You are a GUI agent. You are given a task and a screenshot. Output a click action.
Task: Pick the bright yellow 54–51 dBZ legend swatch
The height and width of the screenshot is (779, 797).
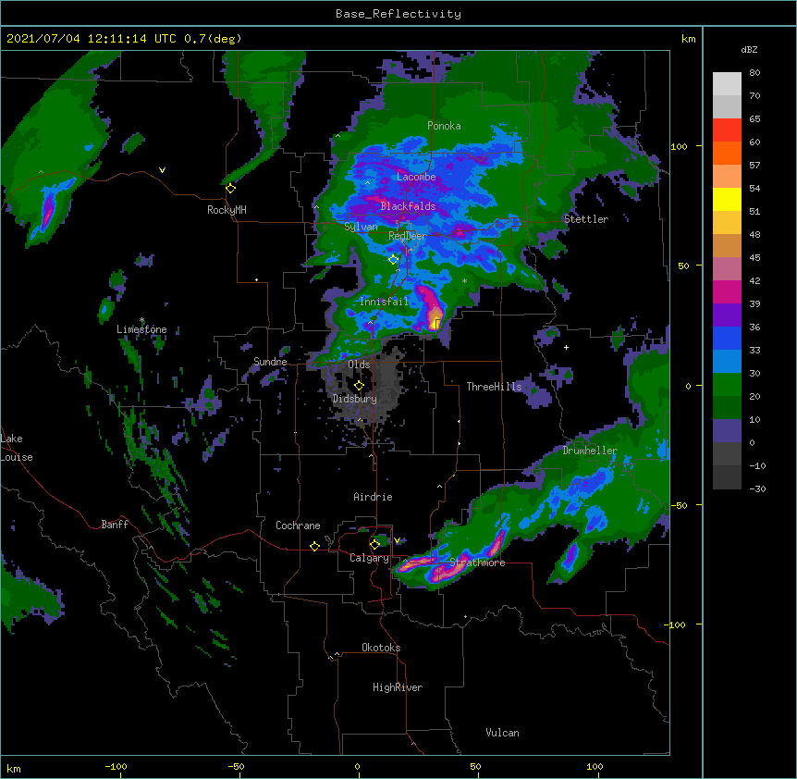[x=727, y=199]
